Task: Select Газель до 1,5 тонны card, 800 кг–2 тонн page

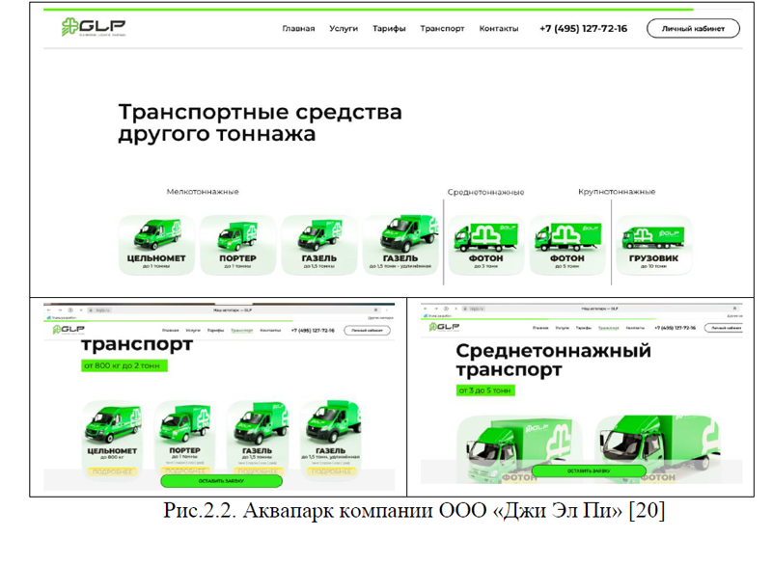Action: [258, 439]
